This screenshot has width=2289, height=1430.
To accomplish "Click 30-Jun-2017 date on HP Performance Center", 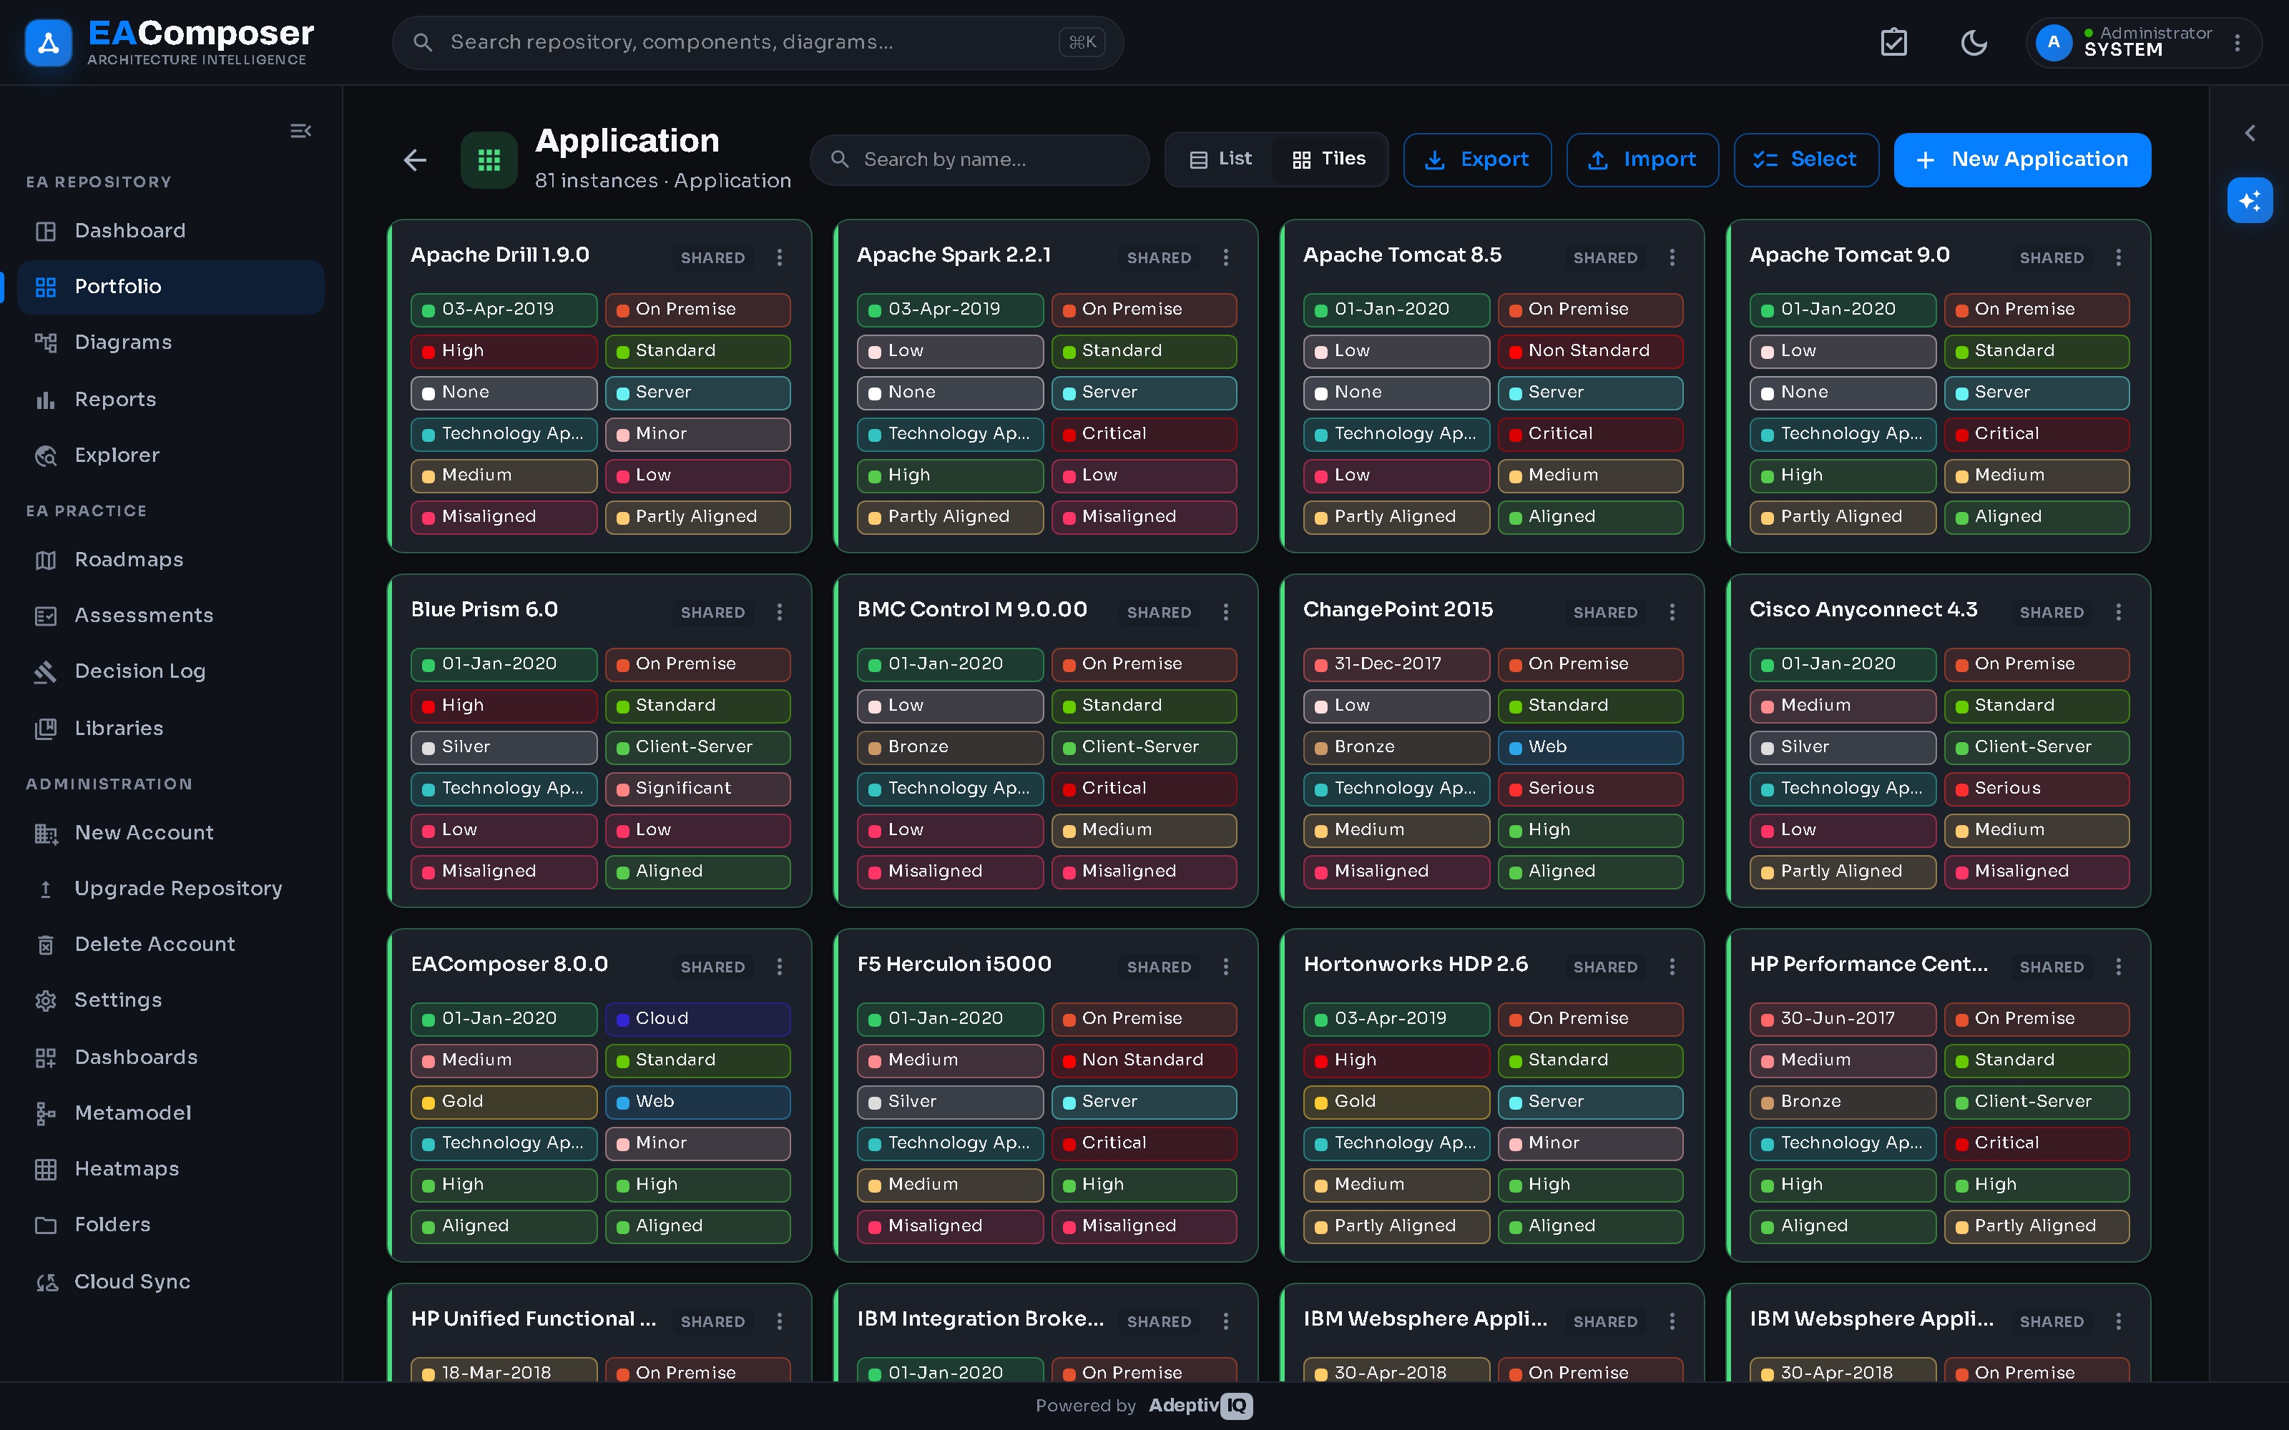I will point(1843,1019).
